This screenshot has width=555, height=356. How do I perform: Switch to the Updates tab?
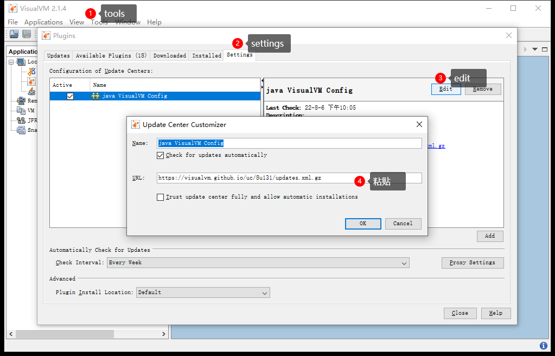59,55
